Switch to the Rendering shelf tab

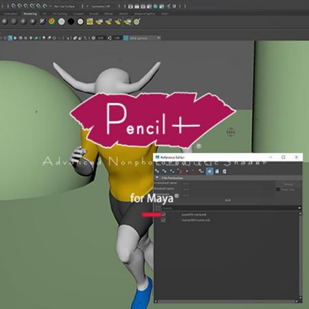30,14
